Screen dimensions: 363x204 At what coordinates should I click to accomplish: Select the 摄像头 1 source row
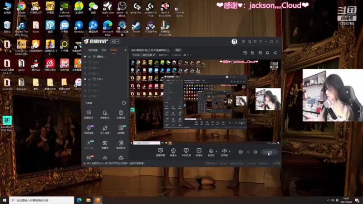[105, 56]
